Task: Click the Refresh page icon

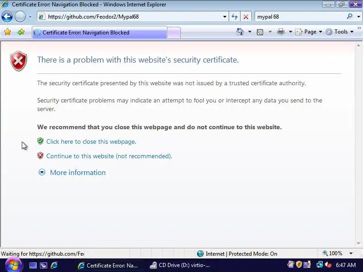Action: coord(235,17)
